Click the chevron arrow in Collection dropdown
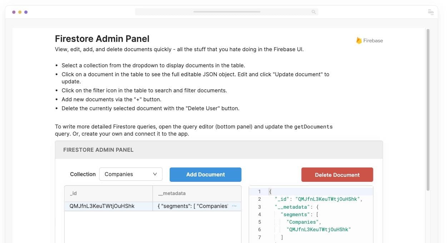 (155, 174)
